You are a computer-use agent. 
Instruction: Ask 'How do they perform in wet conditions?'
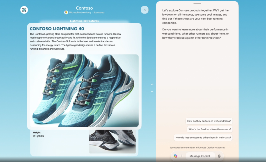[x=209, y=121]
